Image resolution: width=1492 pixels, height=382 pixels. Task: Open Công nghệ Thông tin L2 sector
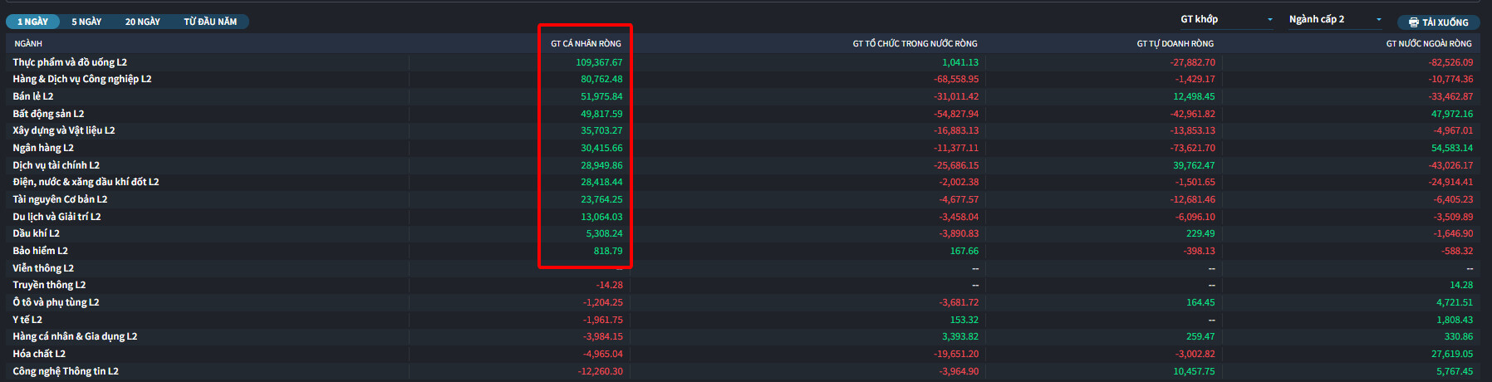(66, 371)
